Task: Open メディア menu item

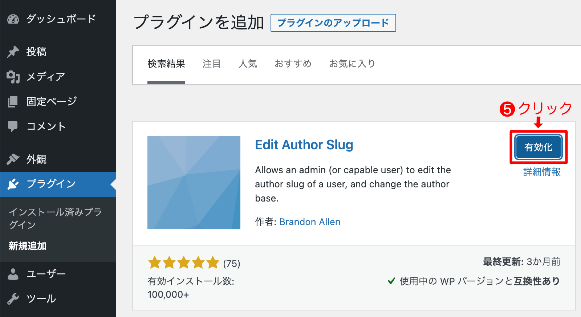Action: (x=58, y=77)
